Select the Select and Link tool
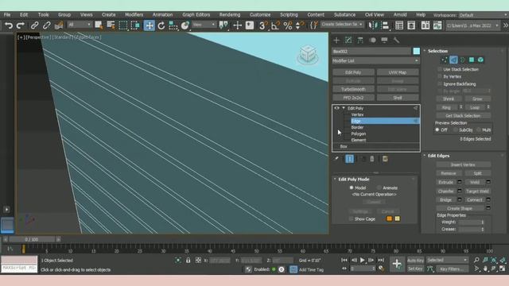The image size is (509, 286). click(x=34, y=25)
